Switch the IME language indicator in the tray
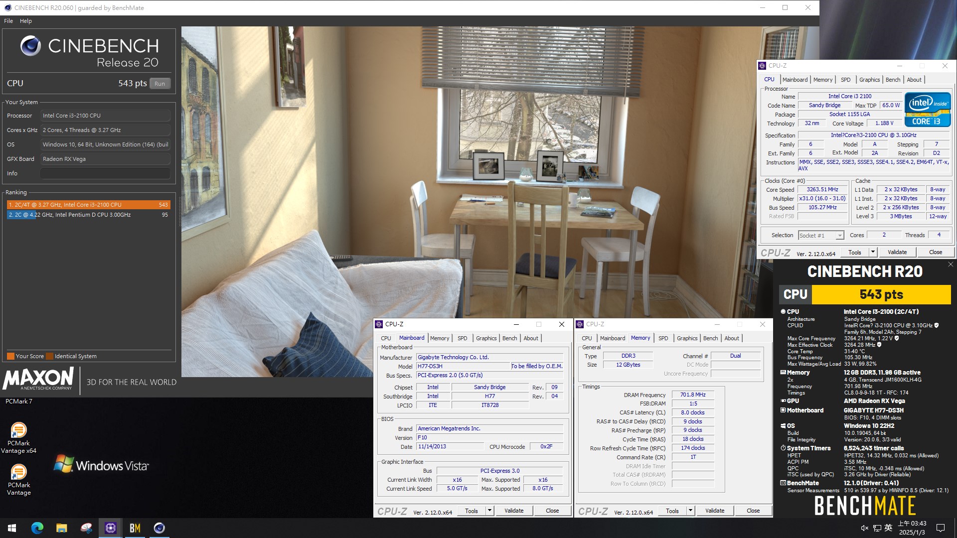Image resolution: width=957 pixels, height=538 pixels. pyautogui.click(x=888, y=528)
